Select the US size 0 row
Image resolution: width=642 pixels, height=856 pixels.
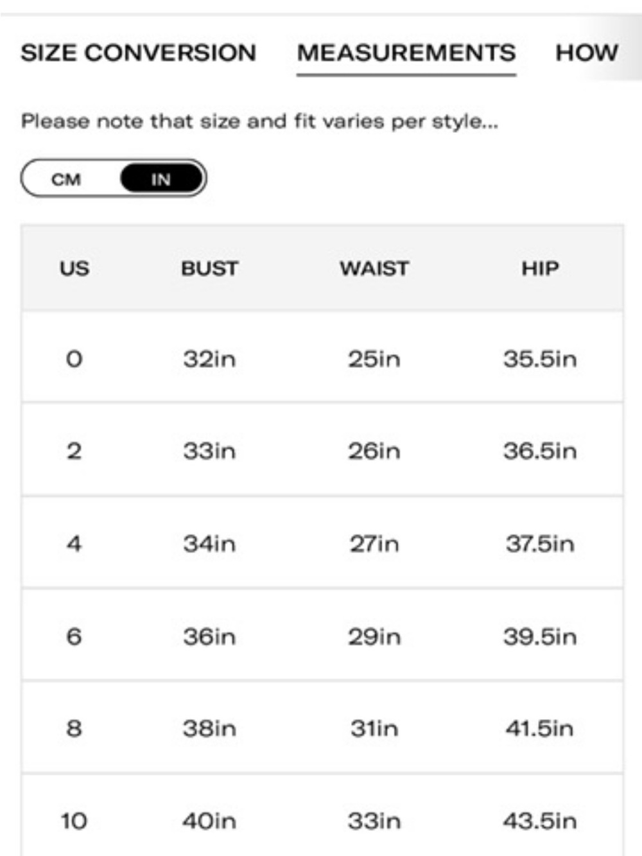pos(322,358)
